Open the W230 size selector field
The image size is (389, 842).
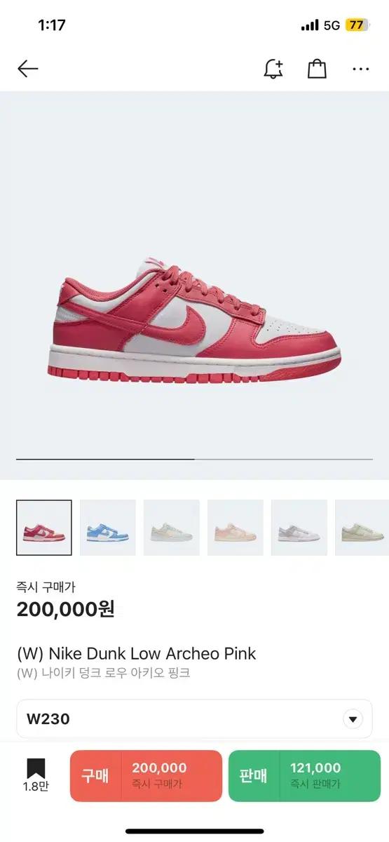pos(194,719)
